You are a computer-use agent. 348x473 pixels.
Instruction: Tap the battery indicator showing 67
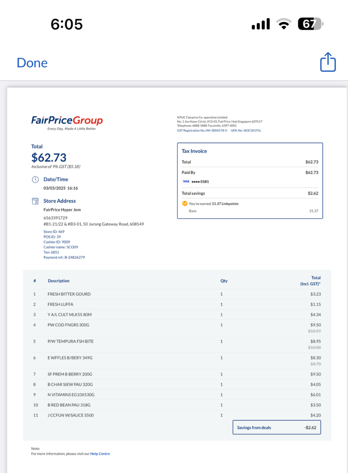tap(311, 24)
